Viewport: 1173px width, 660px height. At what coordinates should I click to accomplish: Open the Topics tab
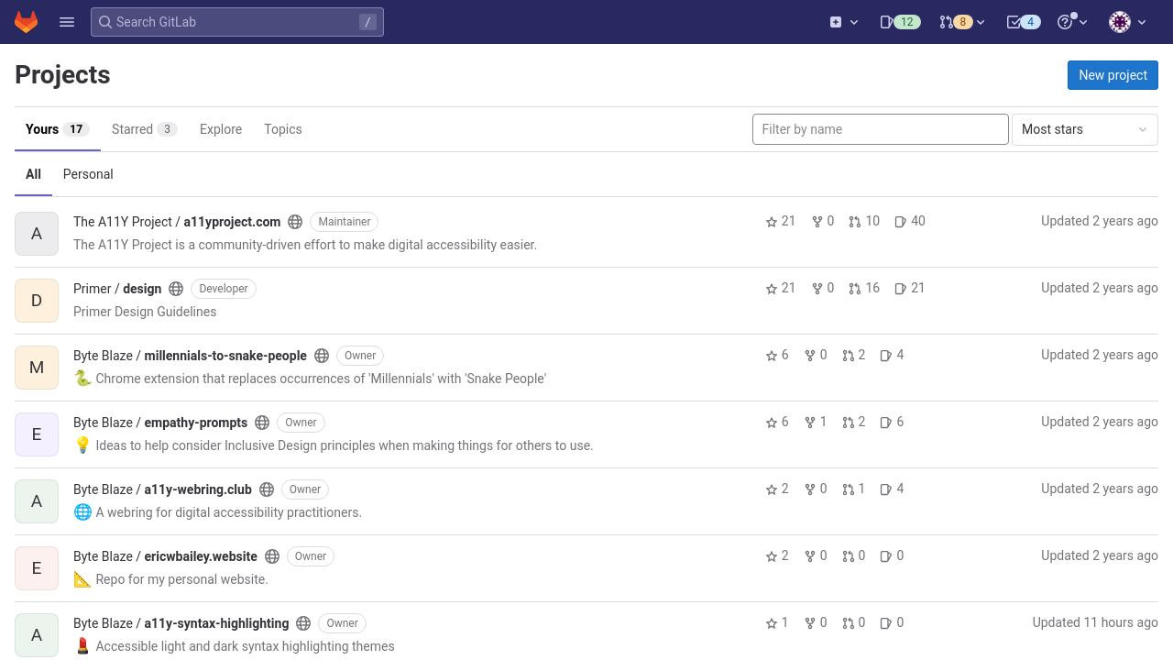(x=282, y=129)
